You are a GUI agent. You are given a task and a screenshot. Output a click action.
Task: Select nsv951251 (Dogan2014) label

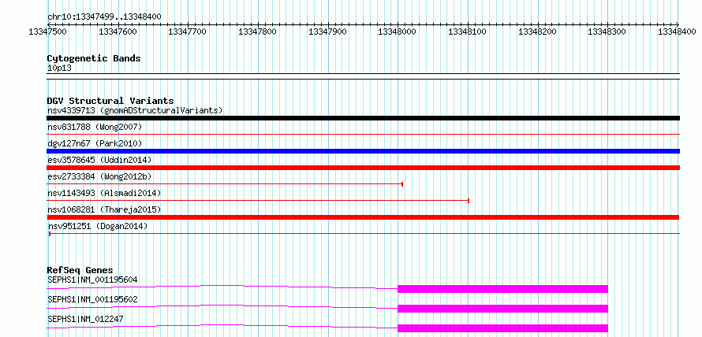[x=97, y=227]
